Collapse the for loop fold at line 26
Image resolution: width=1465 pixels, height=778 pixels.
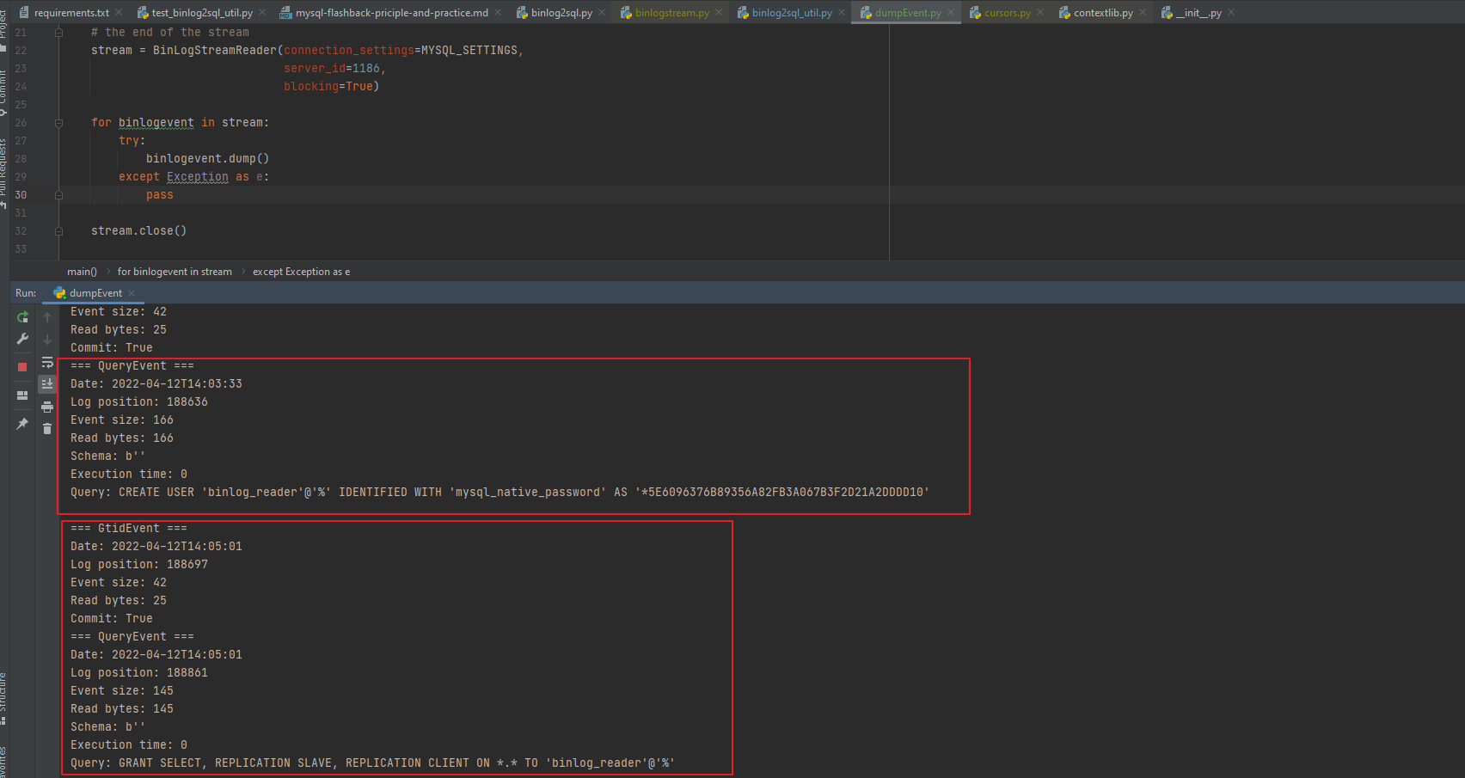58,123
